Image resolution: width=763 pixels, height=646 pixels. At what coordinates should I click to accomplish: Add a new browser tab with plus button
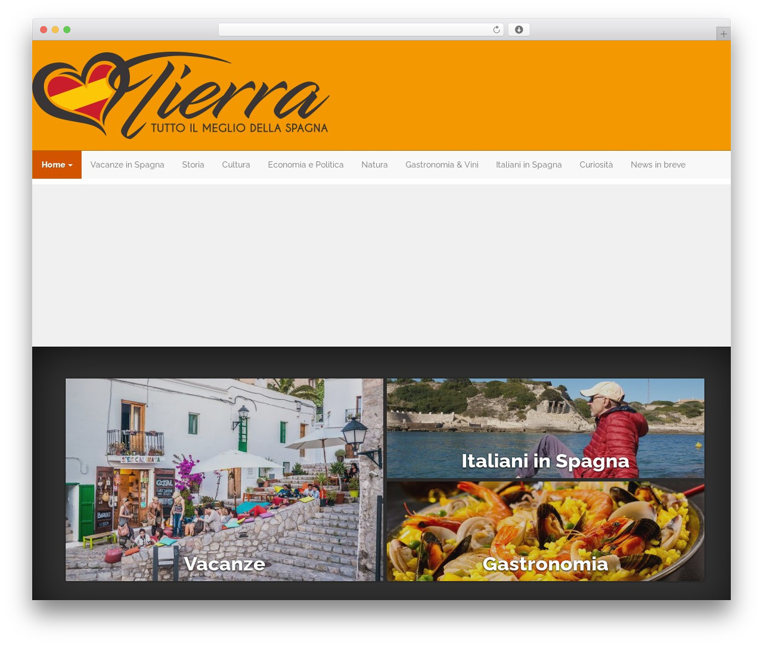723,34
